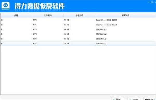Sort by the 盘符 column header
This screenshot has height=100, width=156.
coord(16,15)
